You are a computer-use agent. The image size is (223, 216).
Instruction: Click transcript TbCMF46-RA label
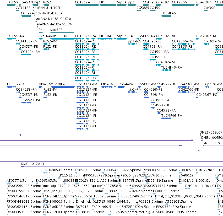point(172,67)
